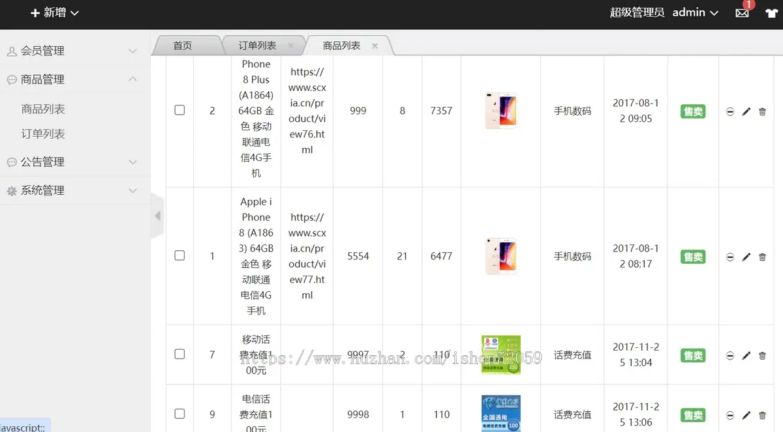Viewport: 783px width, 432px height.
Task: Tick the checkbox for product row 2
Action: [x=179, y=110]
